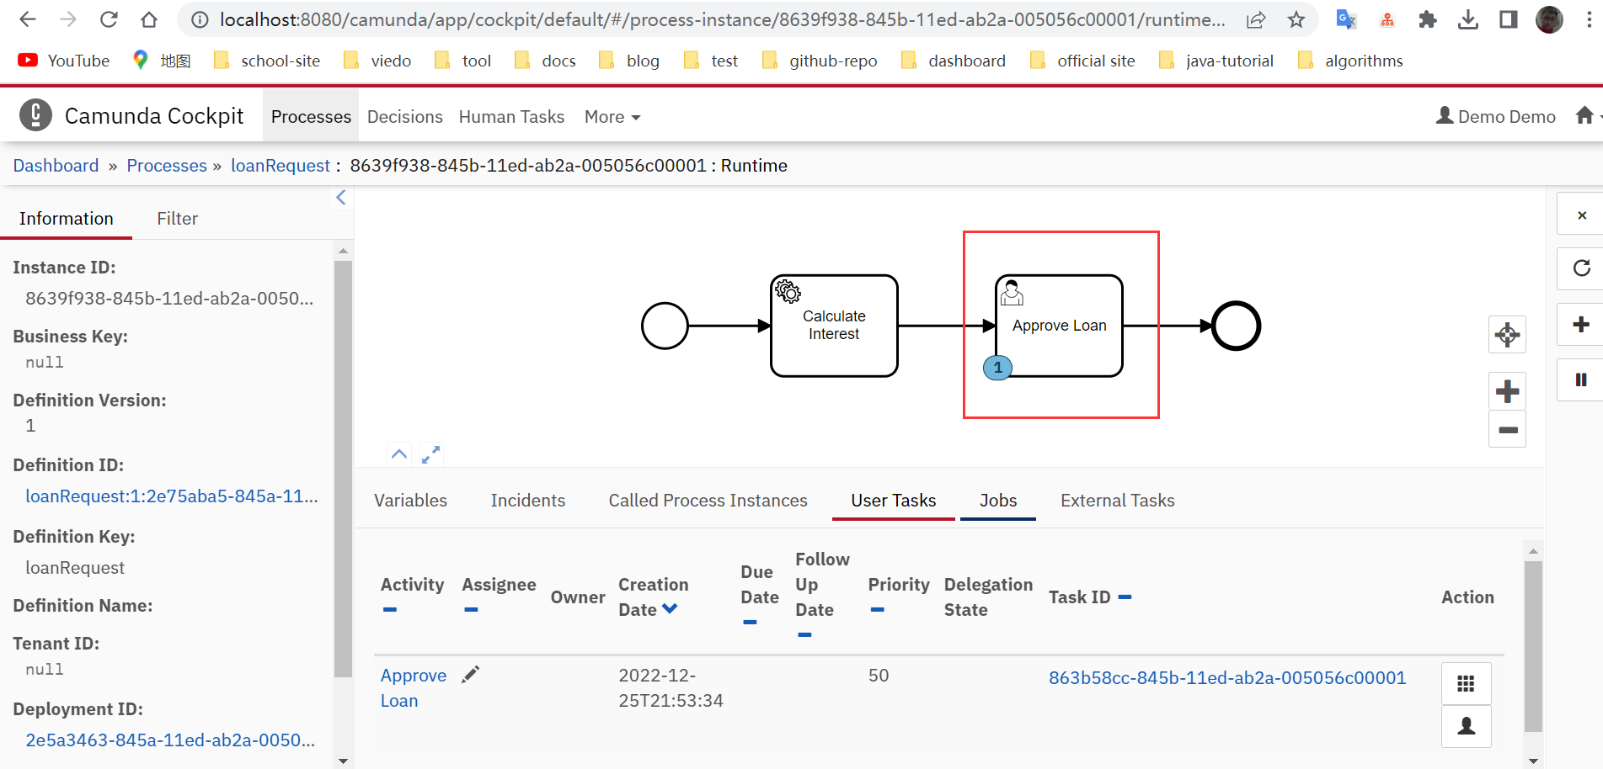The width and height of the screenshot is (1603, 769).
Task: Go back with browser back arrow
Action: click(28, 19)
